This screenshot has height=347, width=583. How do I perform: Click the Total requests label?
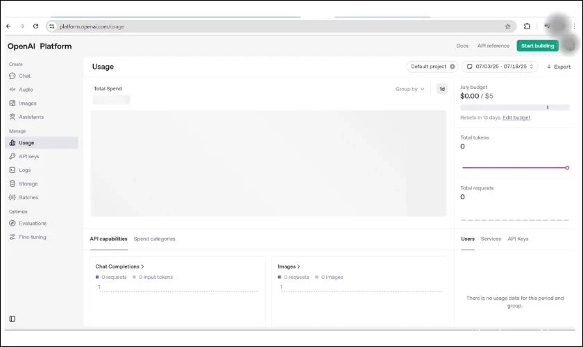coord(477,188)
